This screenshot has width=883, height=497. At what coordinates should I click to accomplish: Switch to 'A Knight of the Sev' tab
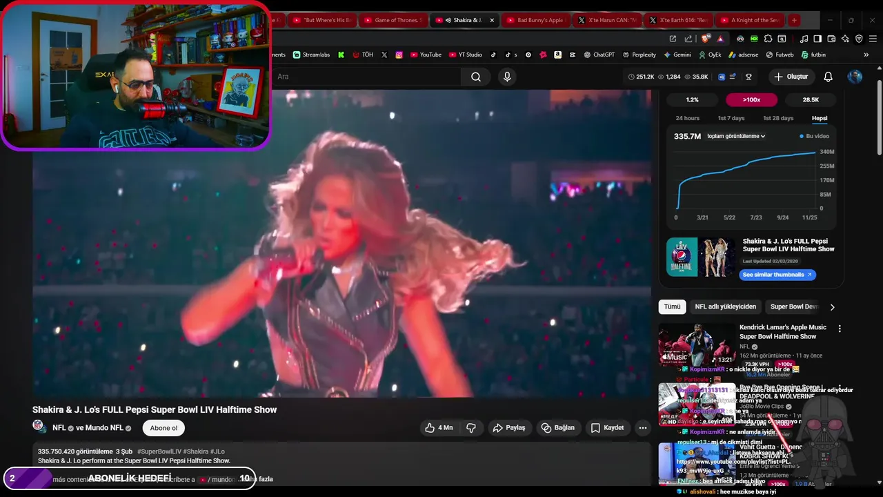748,20
